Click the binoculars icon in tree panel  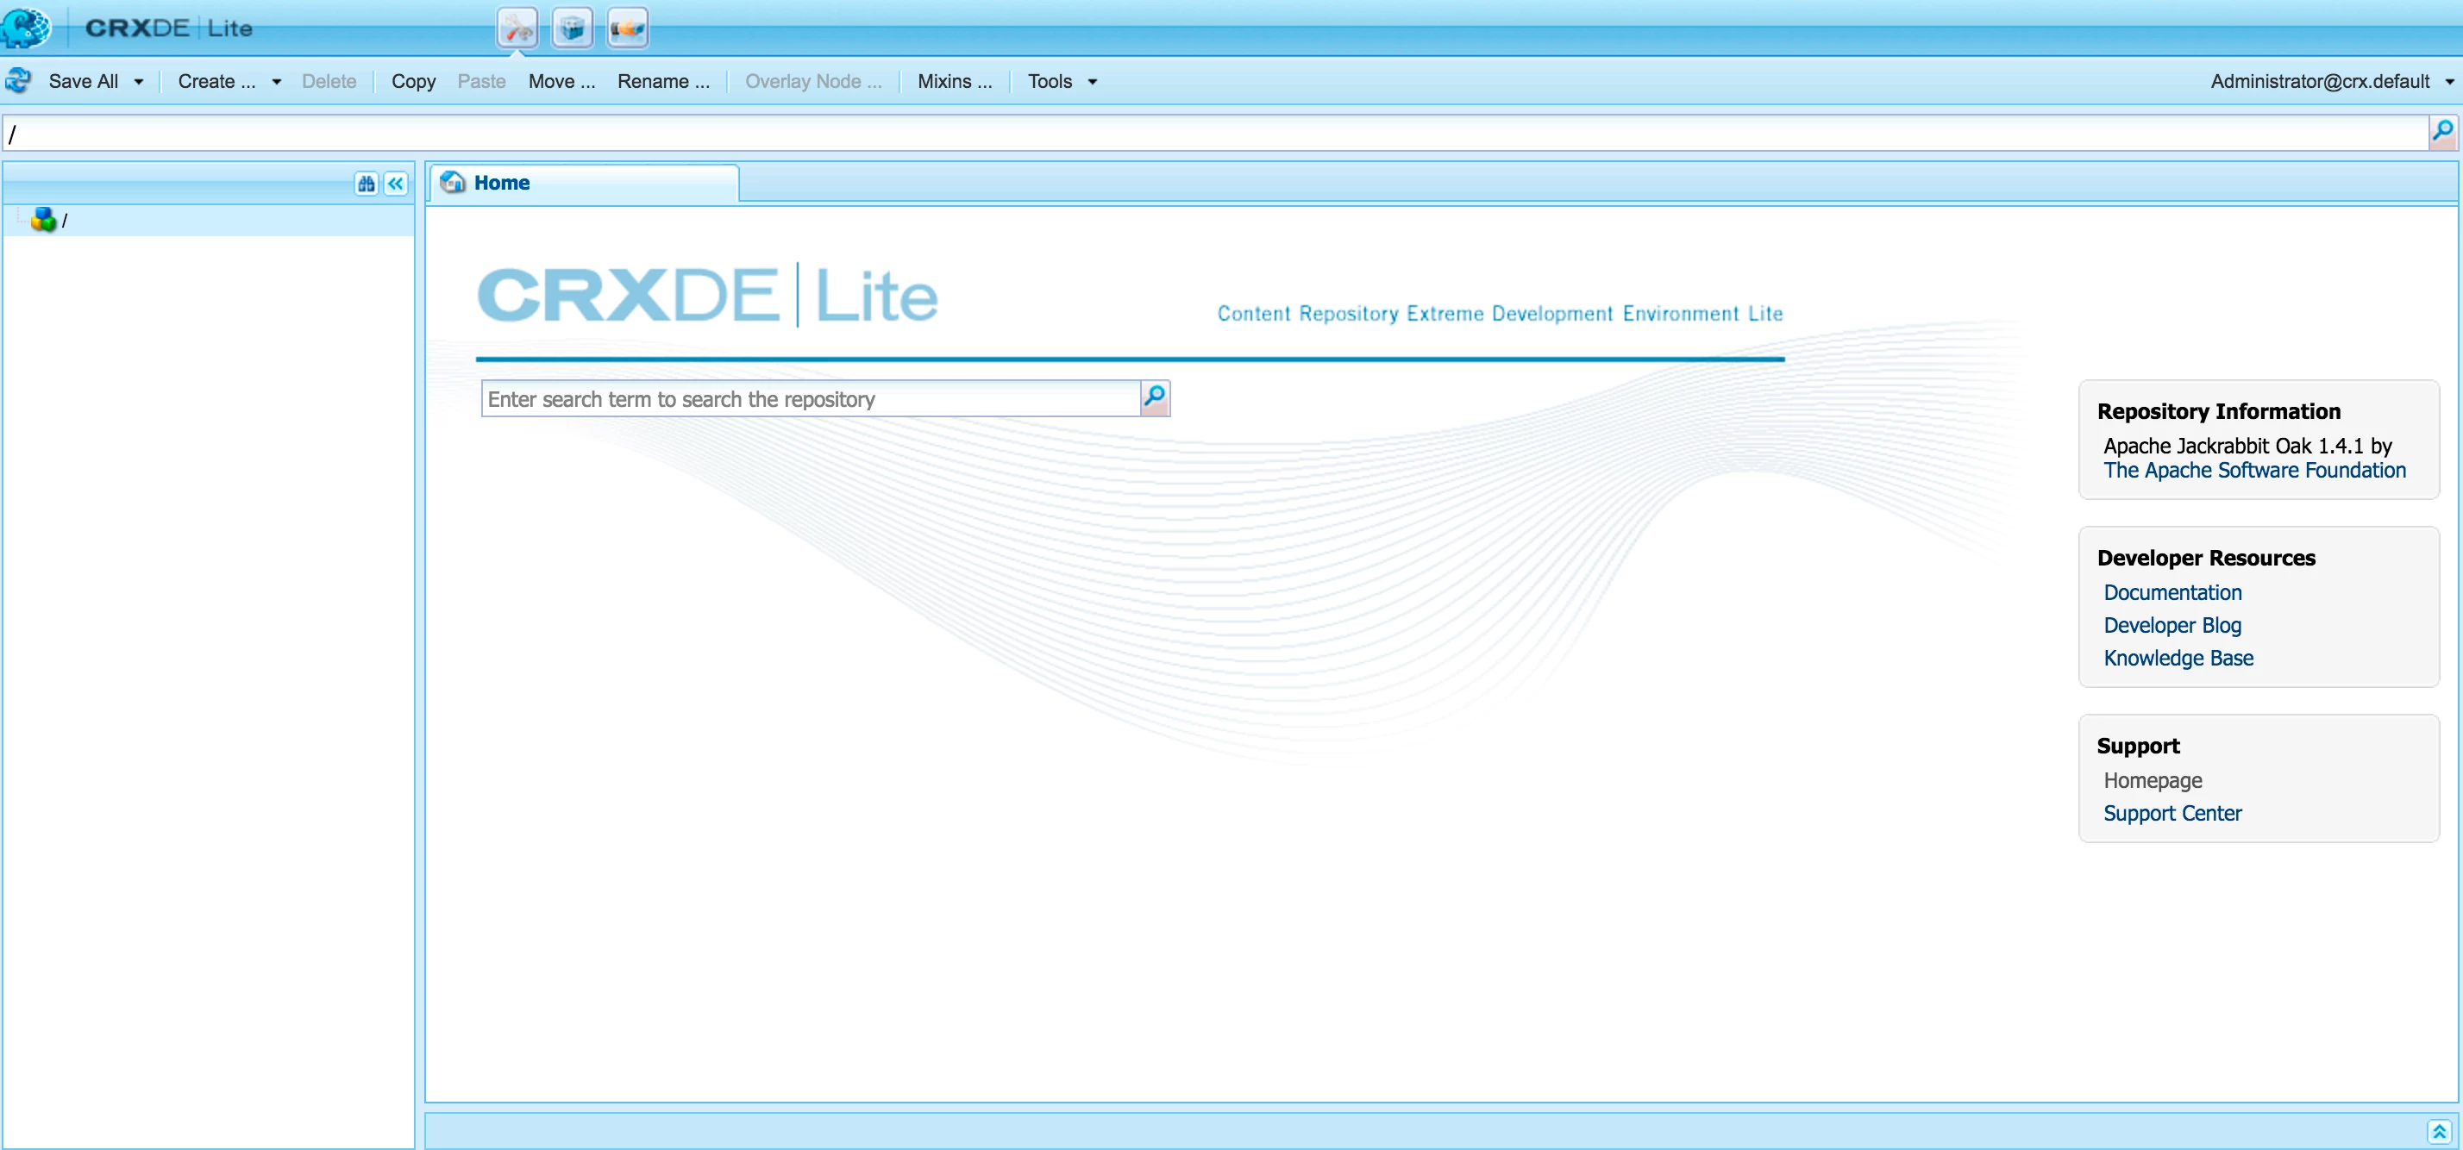coord(367,184)
